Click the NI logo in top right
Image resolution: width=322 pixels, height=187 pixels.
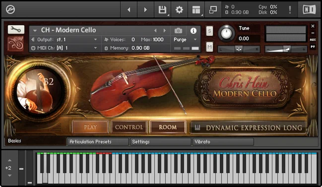coord(309,9)
